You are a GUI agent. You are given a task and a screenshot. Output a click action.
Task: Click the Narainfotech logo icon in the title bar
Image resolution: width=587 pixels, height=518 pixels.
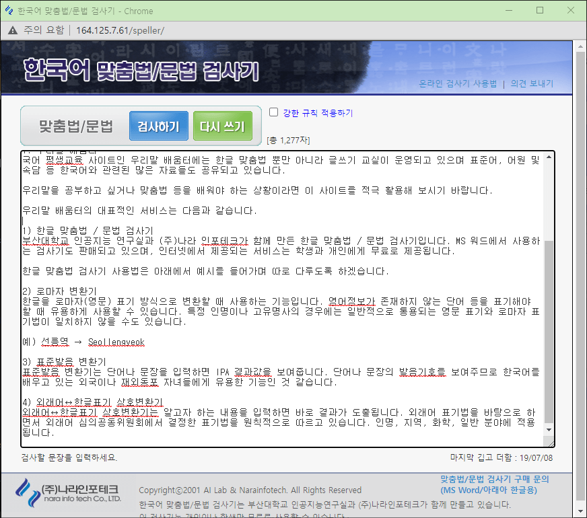[x=9, y=10]
